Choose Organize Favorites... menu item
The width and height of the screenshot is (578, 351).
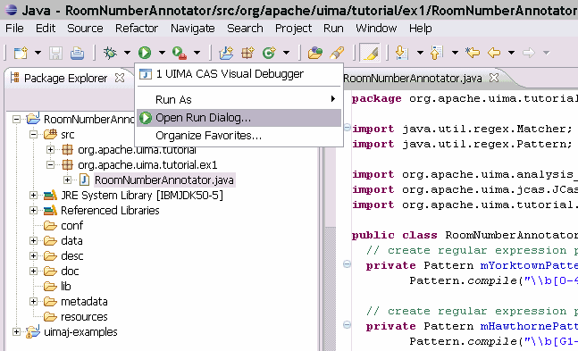click(239, 136)
